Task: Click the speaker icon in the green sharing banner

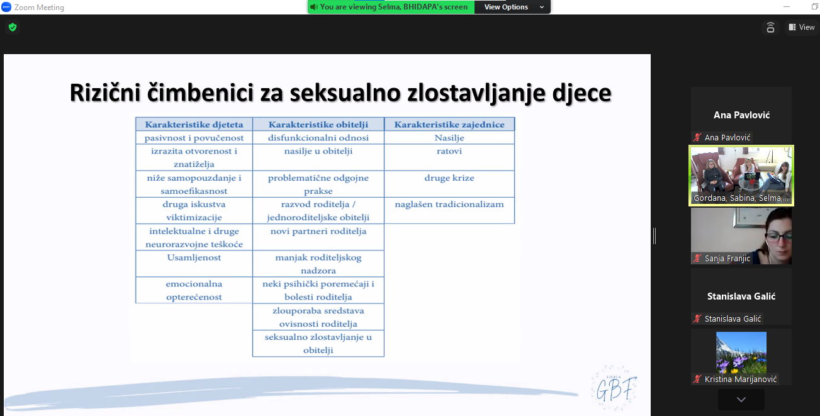Action: tap(313, 7)
